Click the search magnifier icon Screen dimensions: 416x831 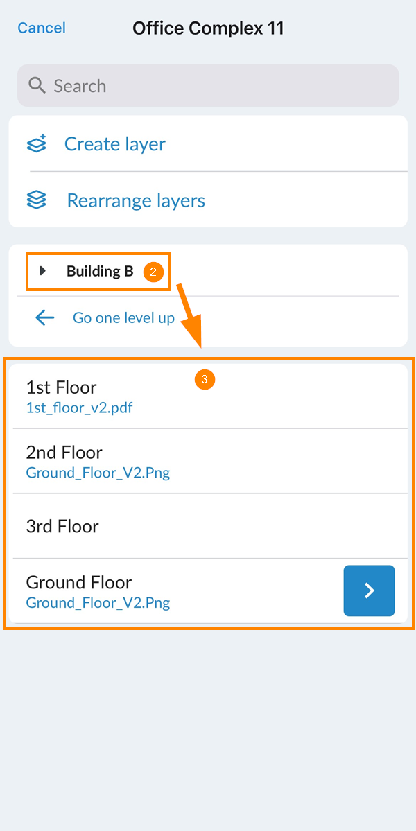tap(37, 86)
